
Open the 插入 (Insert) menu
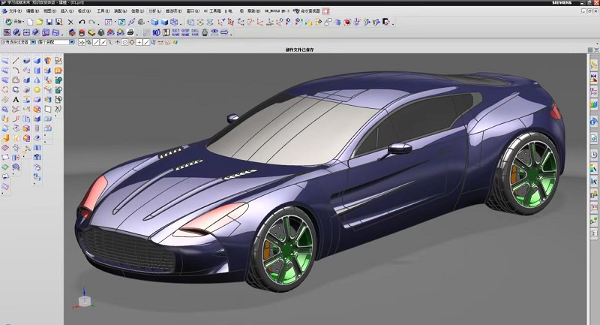67,11
